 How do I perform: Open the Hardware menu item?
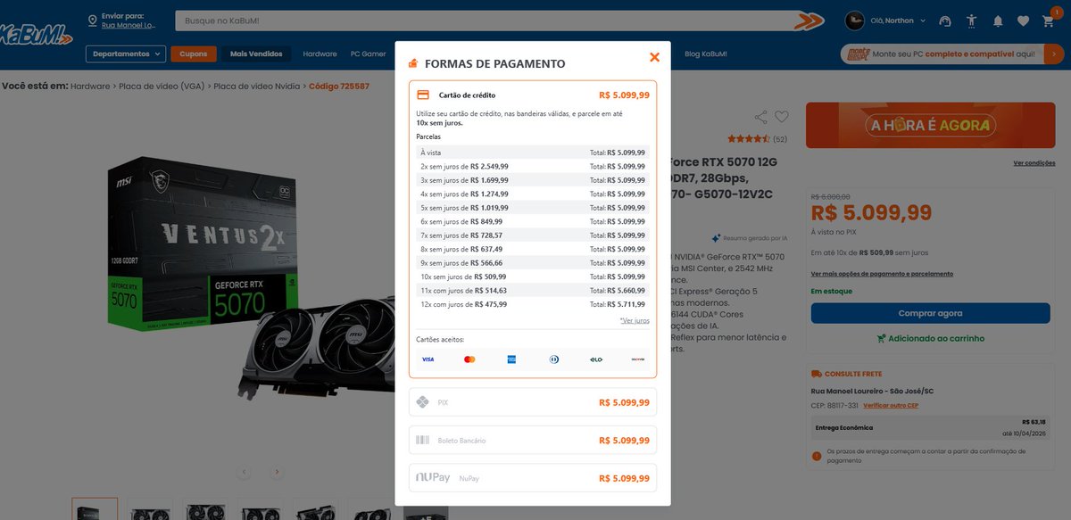pyautogui.click(x=320, y=54)
